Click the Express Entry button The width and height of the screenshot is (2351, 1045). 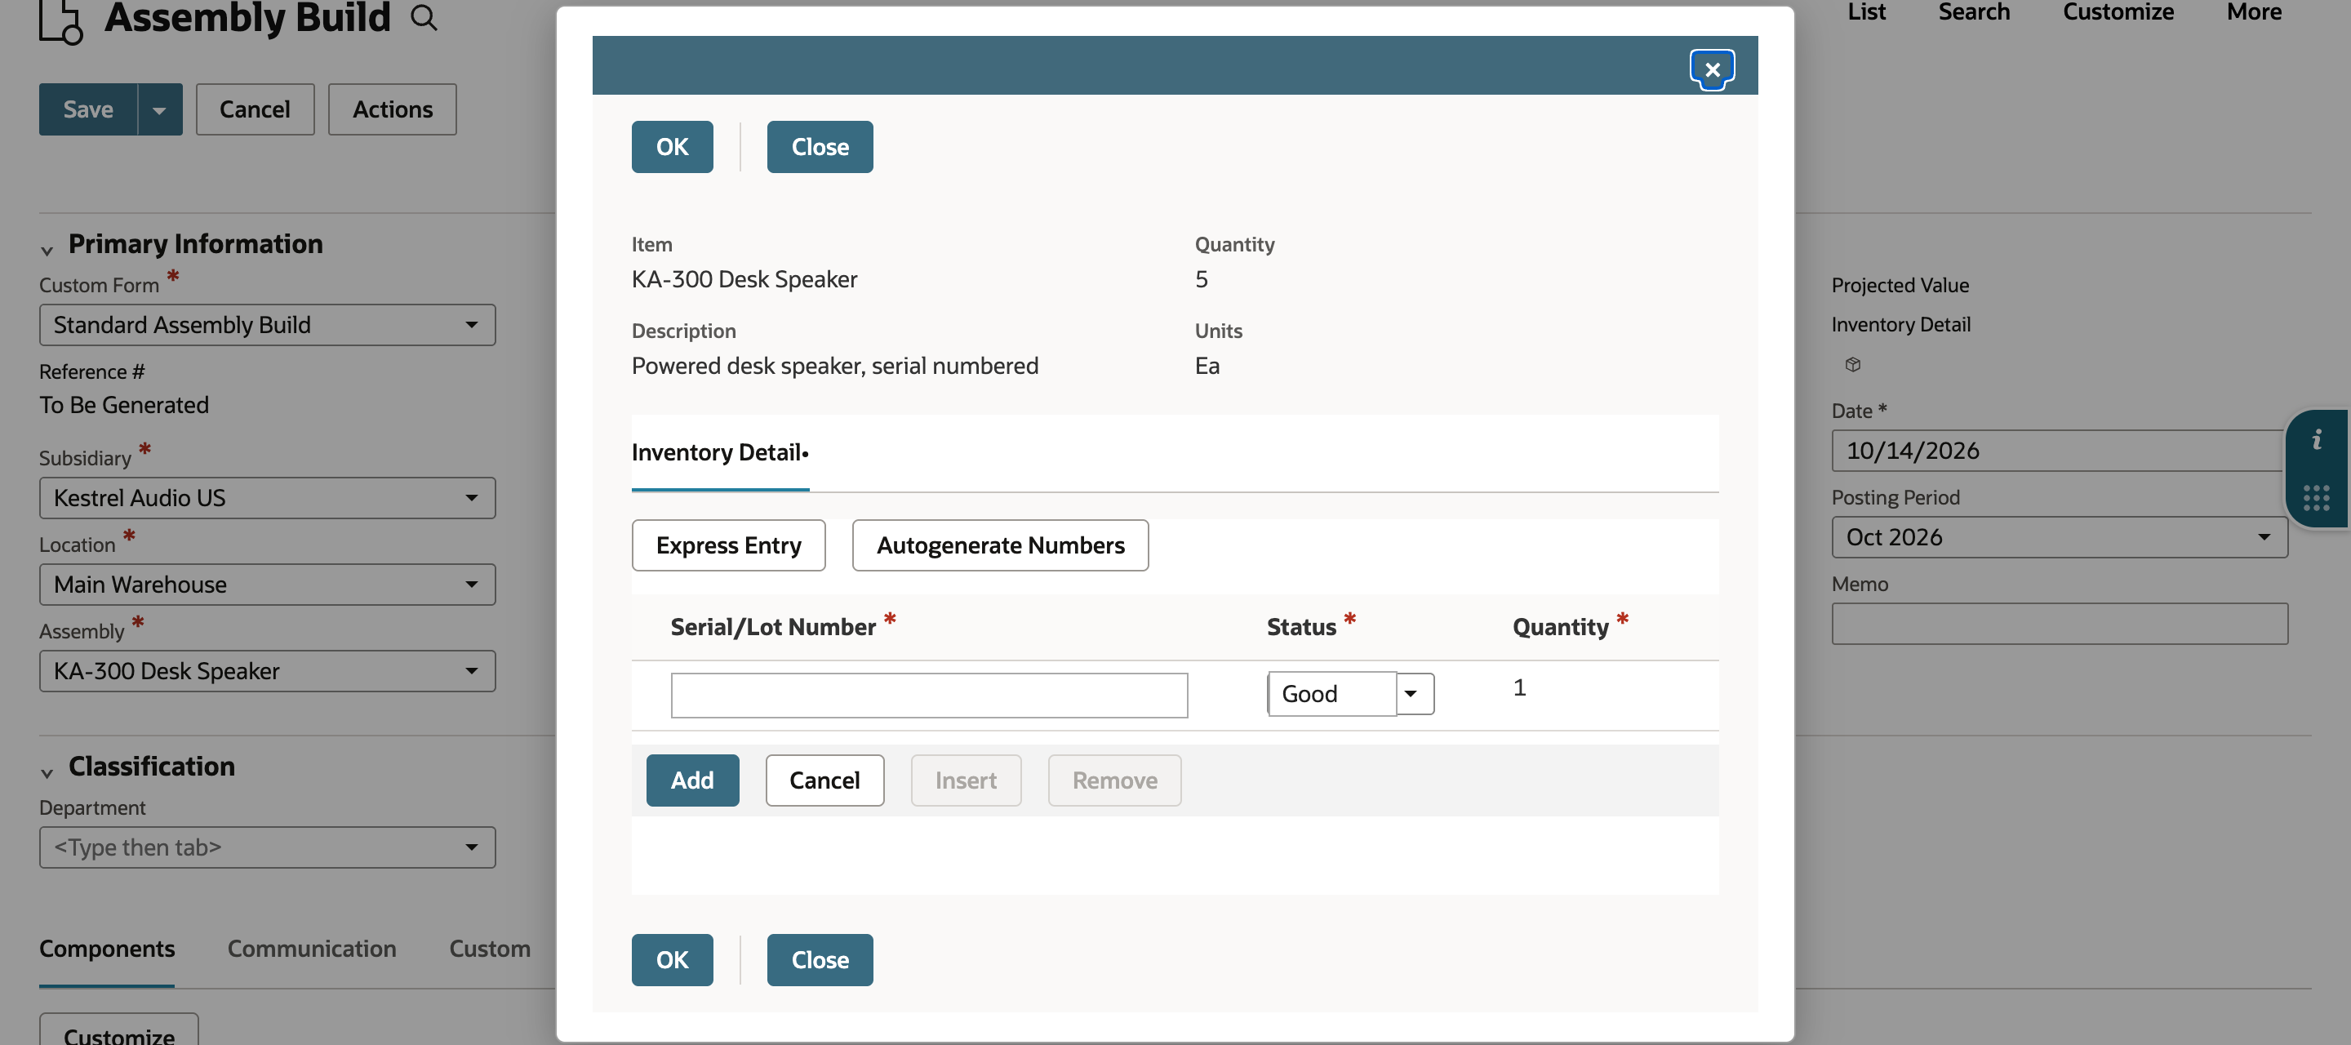(x=728, y=546)
